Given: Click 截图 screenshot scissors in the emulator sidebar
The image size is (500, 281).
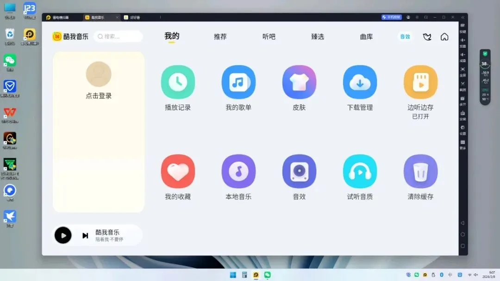Looking at the screenshot, I should click(x=462, y=86).
